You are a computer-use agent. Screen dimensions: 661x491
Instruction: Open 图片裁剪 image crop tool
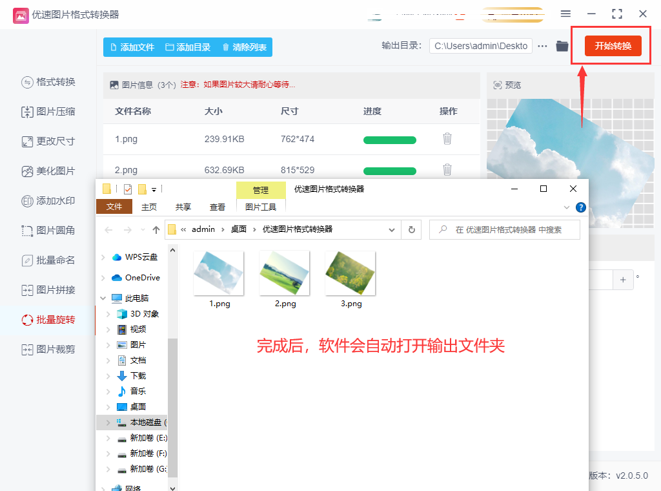coord(48,350)
